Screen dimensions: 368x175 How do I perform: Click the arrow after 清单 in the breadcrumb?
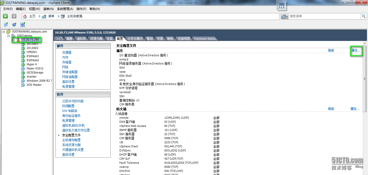[x=59, y=16]
